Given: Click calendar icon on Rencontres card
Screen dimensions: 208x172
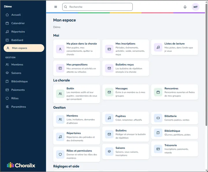Looking at the screenshot, I should (x=158, y=92).
